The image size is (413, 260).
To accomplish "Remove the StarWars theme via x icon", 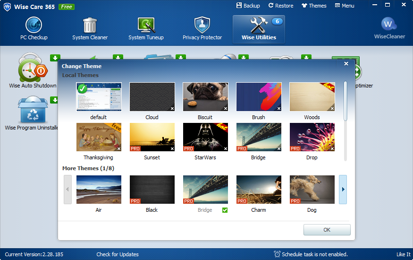I will tap(226, 149).
